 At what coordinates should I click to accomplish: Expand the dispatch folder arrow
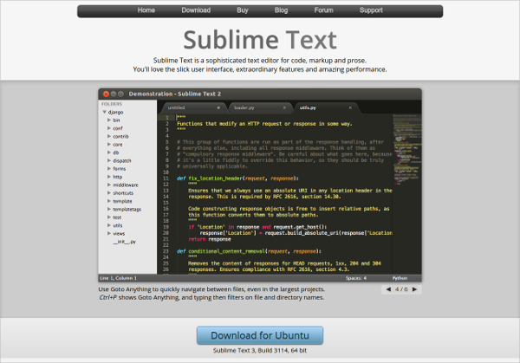[109, 160]
